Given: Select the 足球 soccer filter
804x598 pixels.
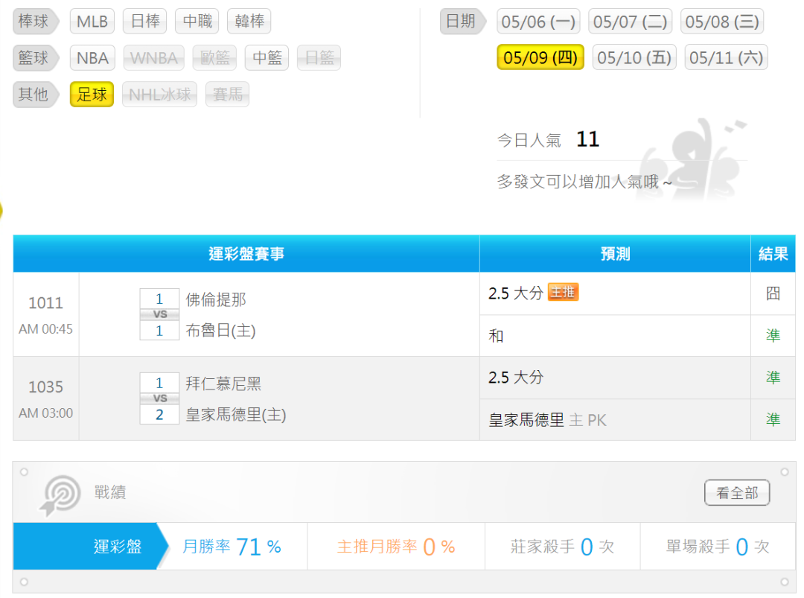Looking at the screenshot, I should (x=92, y=95).
